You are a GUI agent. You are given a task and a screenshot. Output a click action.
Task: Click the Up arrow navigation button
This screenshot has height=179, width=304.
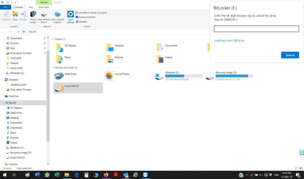(x=18, y=32)
